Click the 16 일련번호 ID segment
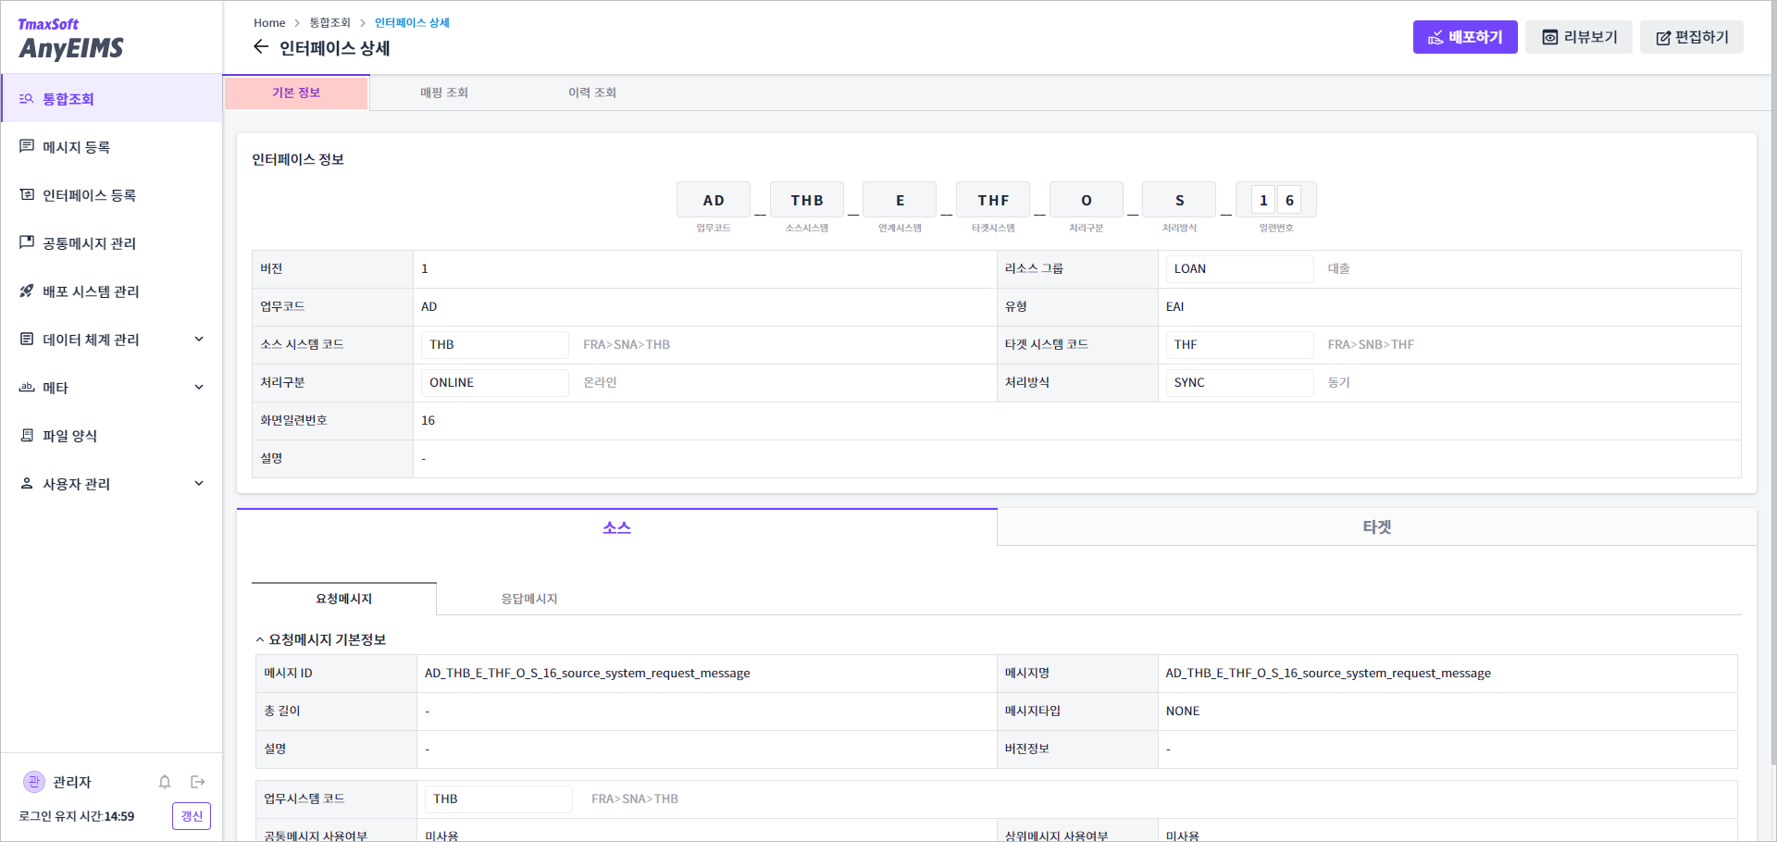The width and height of the screenshot is (1777, 842). [1276, 200]
